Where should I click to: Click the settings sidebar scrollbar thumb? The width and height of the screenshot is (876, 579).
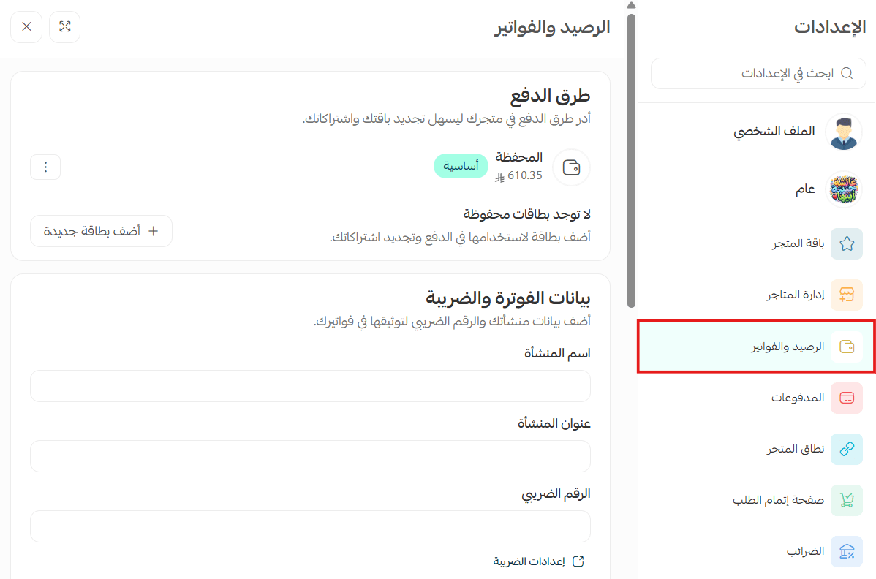pyautogui.click(x=631, y=161)
